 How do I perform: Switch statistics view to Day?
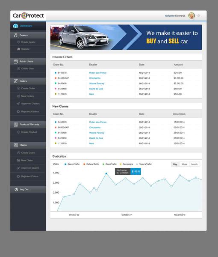pos(175,164)
